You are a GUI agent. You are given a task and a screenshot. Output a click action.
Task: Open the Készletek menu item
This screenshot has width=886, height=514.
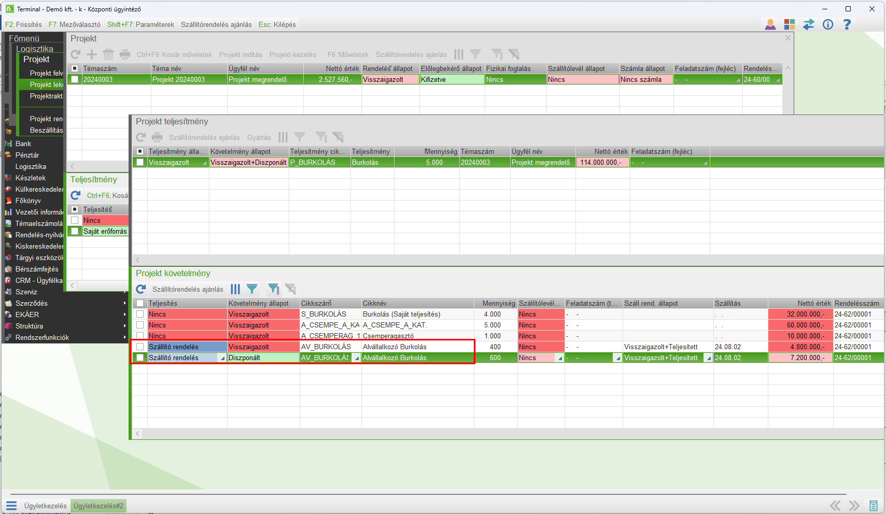tap(31, 178)
